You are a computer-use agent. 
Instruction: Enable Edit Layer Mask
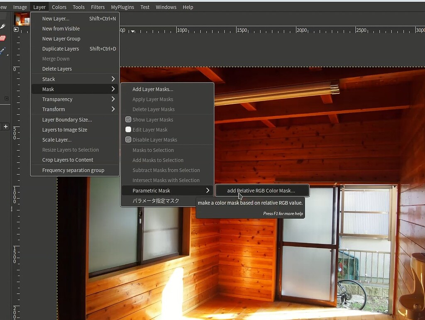[149, 129]
